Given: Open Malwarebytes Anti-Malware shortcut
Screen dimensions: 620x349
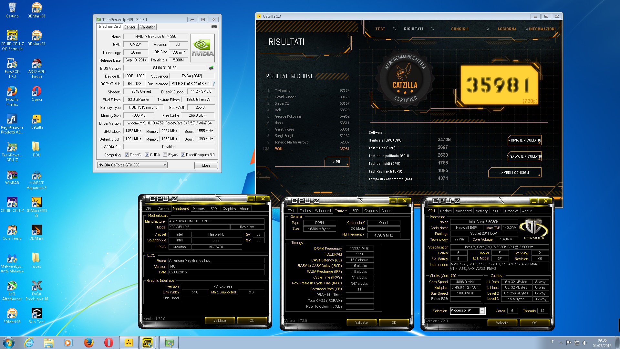Looking at the screenshot, I should [x=12, y=263].
